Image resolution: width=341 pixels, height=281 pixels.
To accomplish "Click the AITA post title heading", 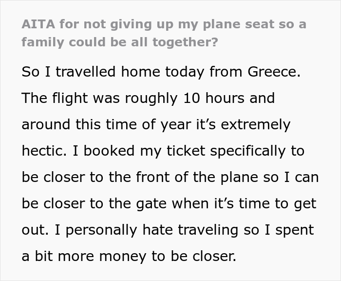I will pyautogui.click(x=164, y=33).
